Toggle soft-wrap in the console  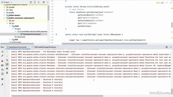click(7, 60)
